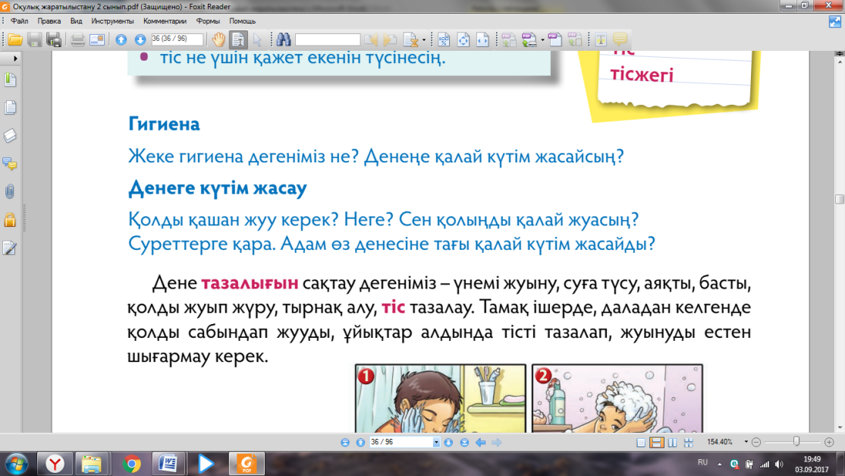Expand the navigation pane with the black arrow
This screenshot has width=845, height=476.
pyautogui.click(x=15, y=58)
